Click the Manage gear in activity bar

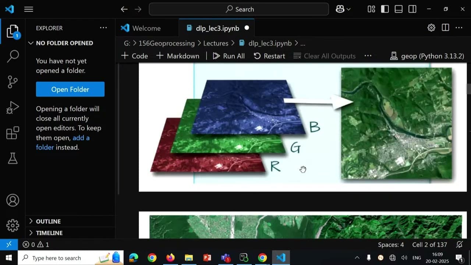pyautogui.click(x=13, y=225)
